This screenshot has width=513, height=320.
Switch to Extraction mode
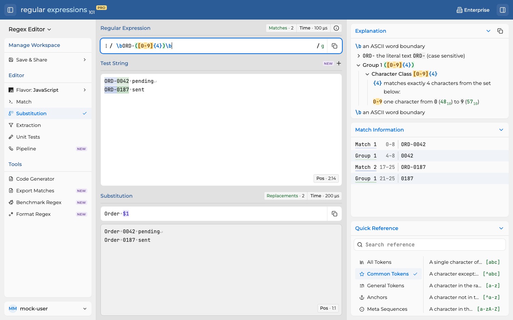(x=48, y=125)
